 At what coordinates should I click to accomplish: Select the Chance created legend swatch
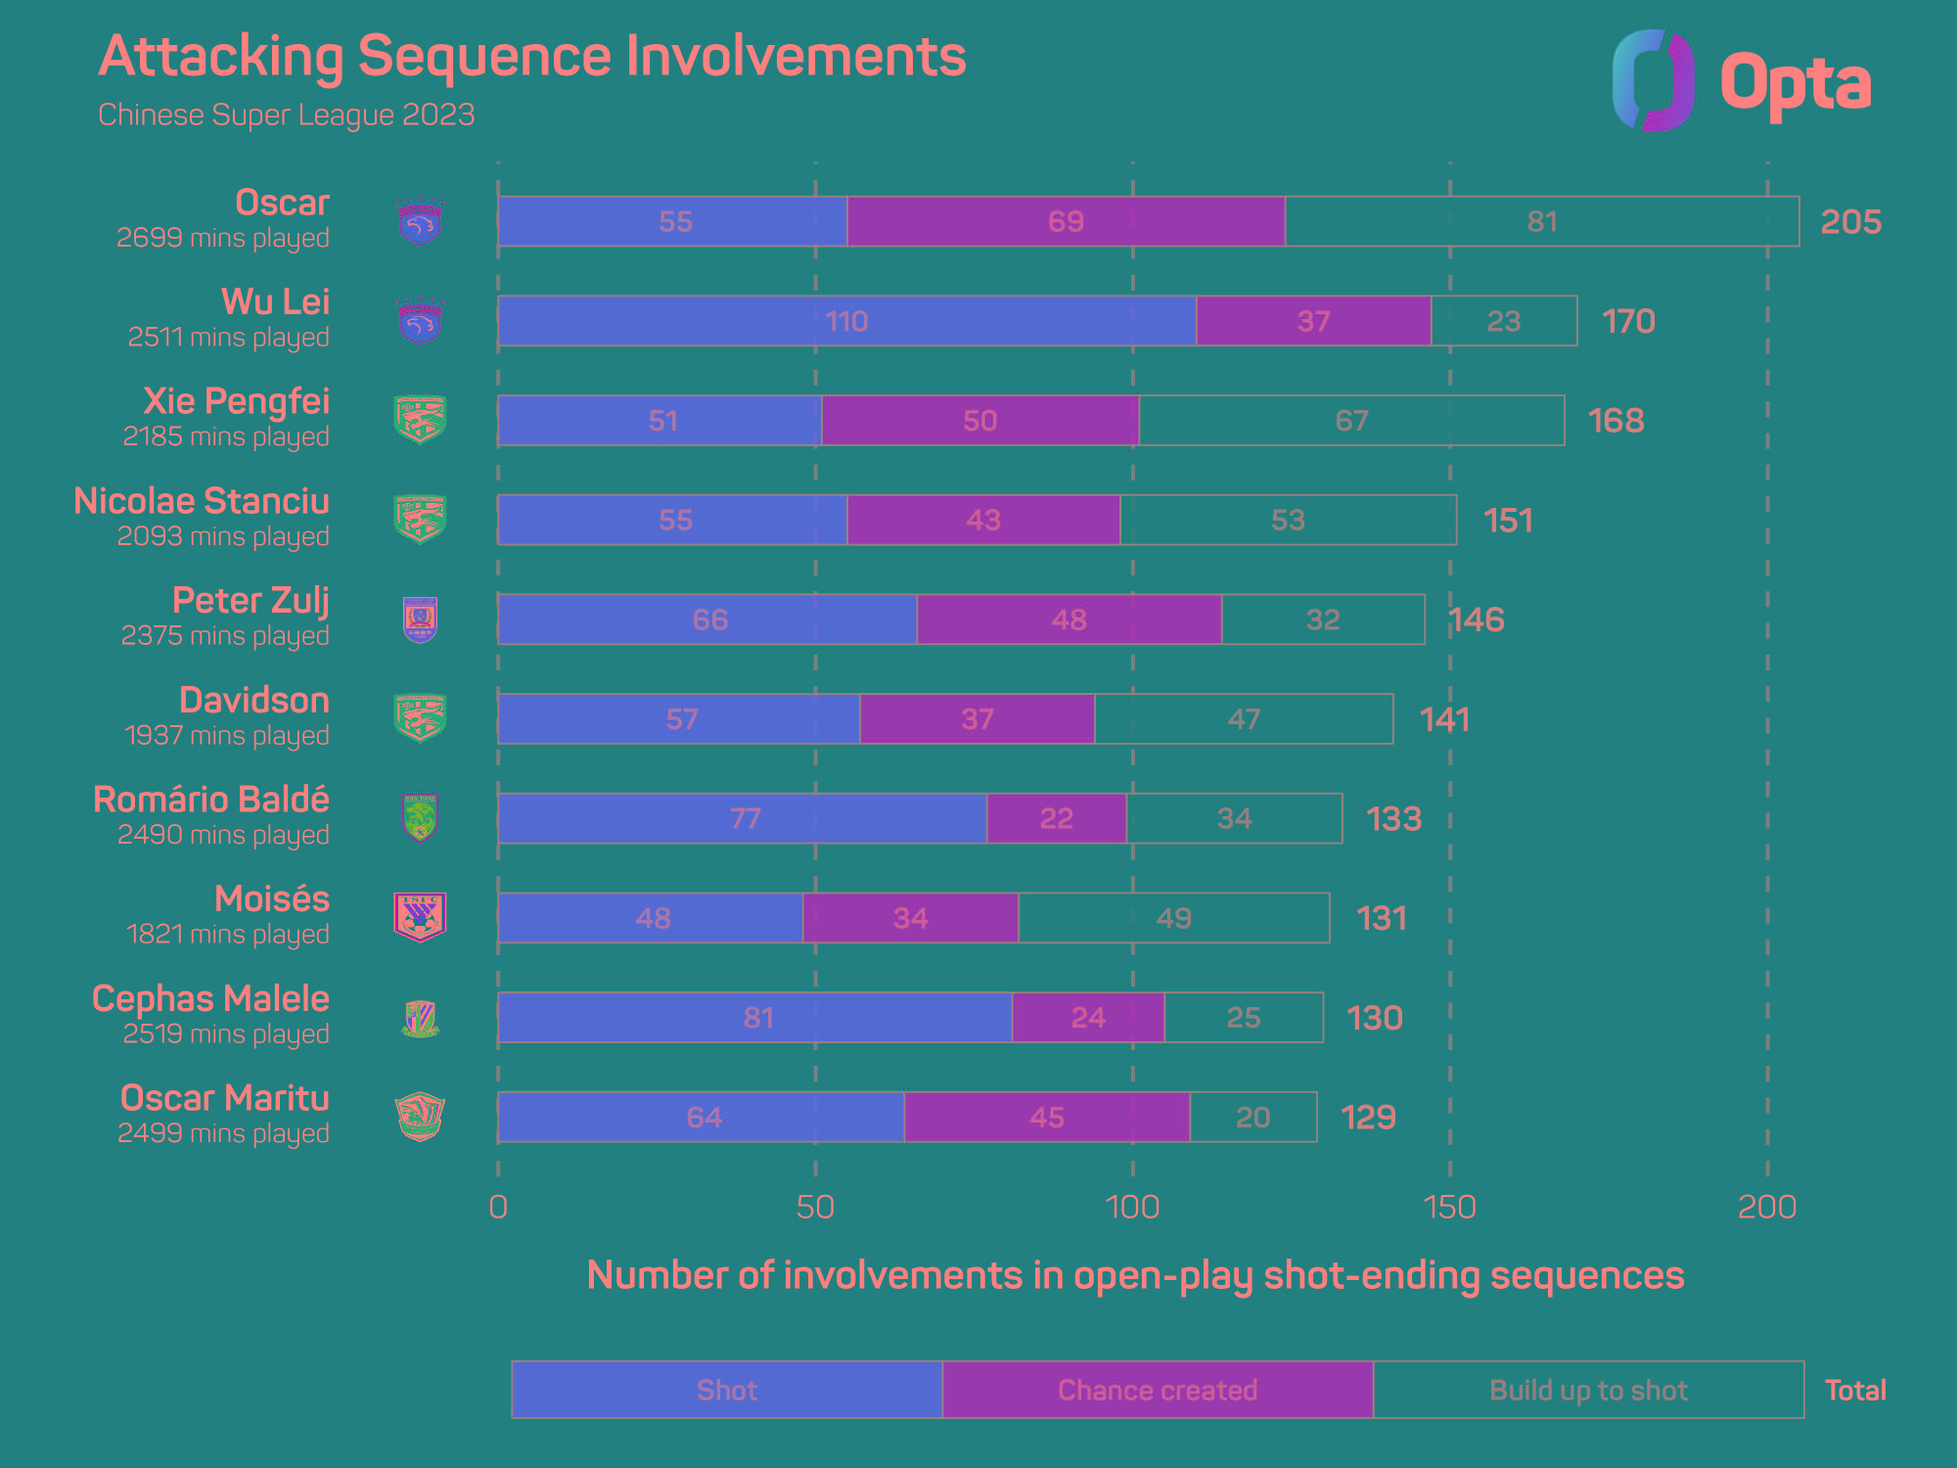[x=1158, y=1390]
